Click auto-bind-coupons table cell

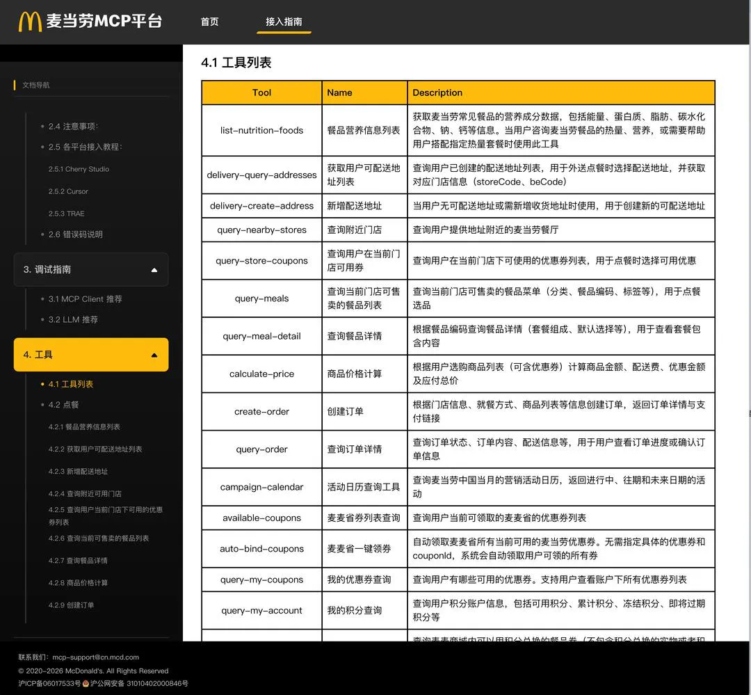[x=261, y=549]
